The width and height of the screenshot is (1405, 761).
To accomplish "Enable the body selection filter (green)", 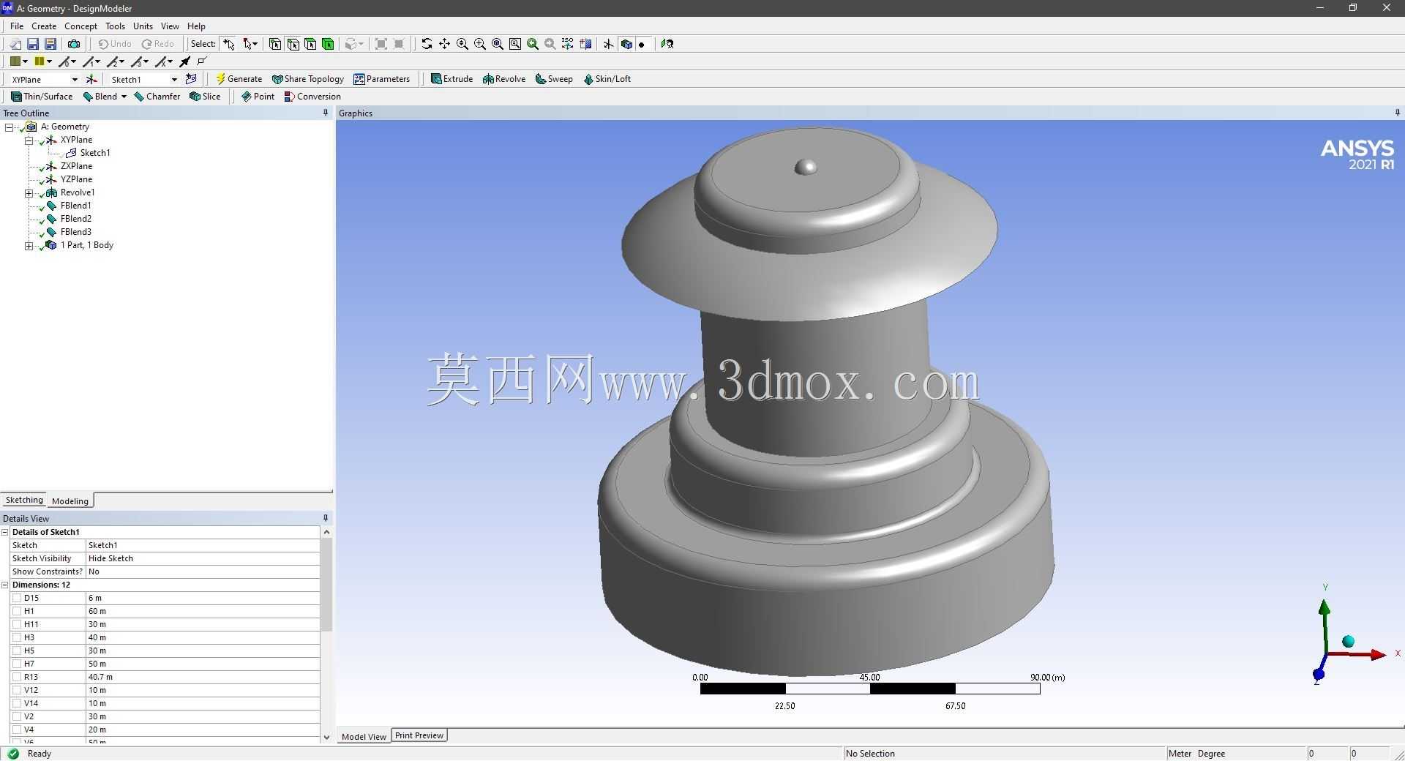I will pos(328,44).
